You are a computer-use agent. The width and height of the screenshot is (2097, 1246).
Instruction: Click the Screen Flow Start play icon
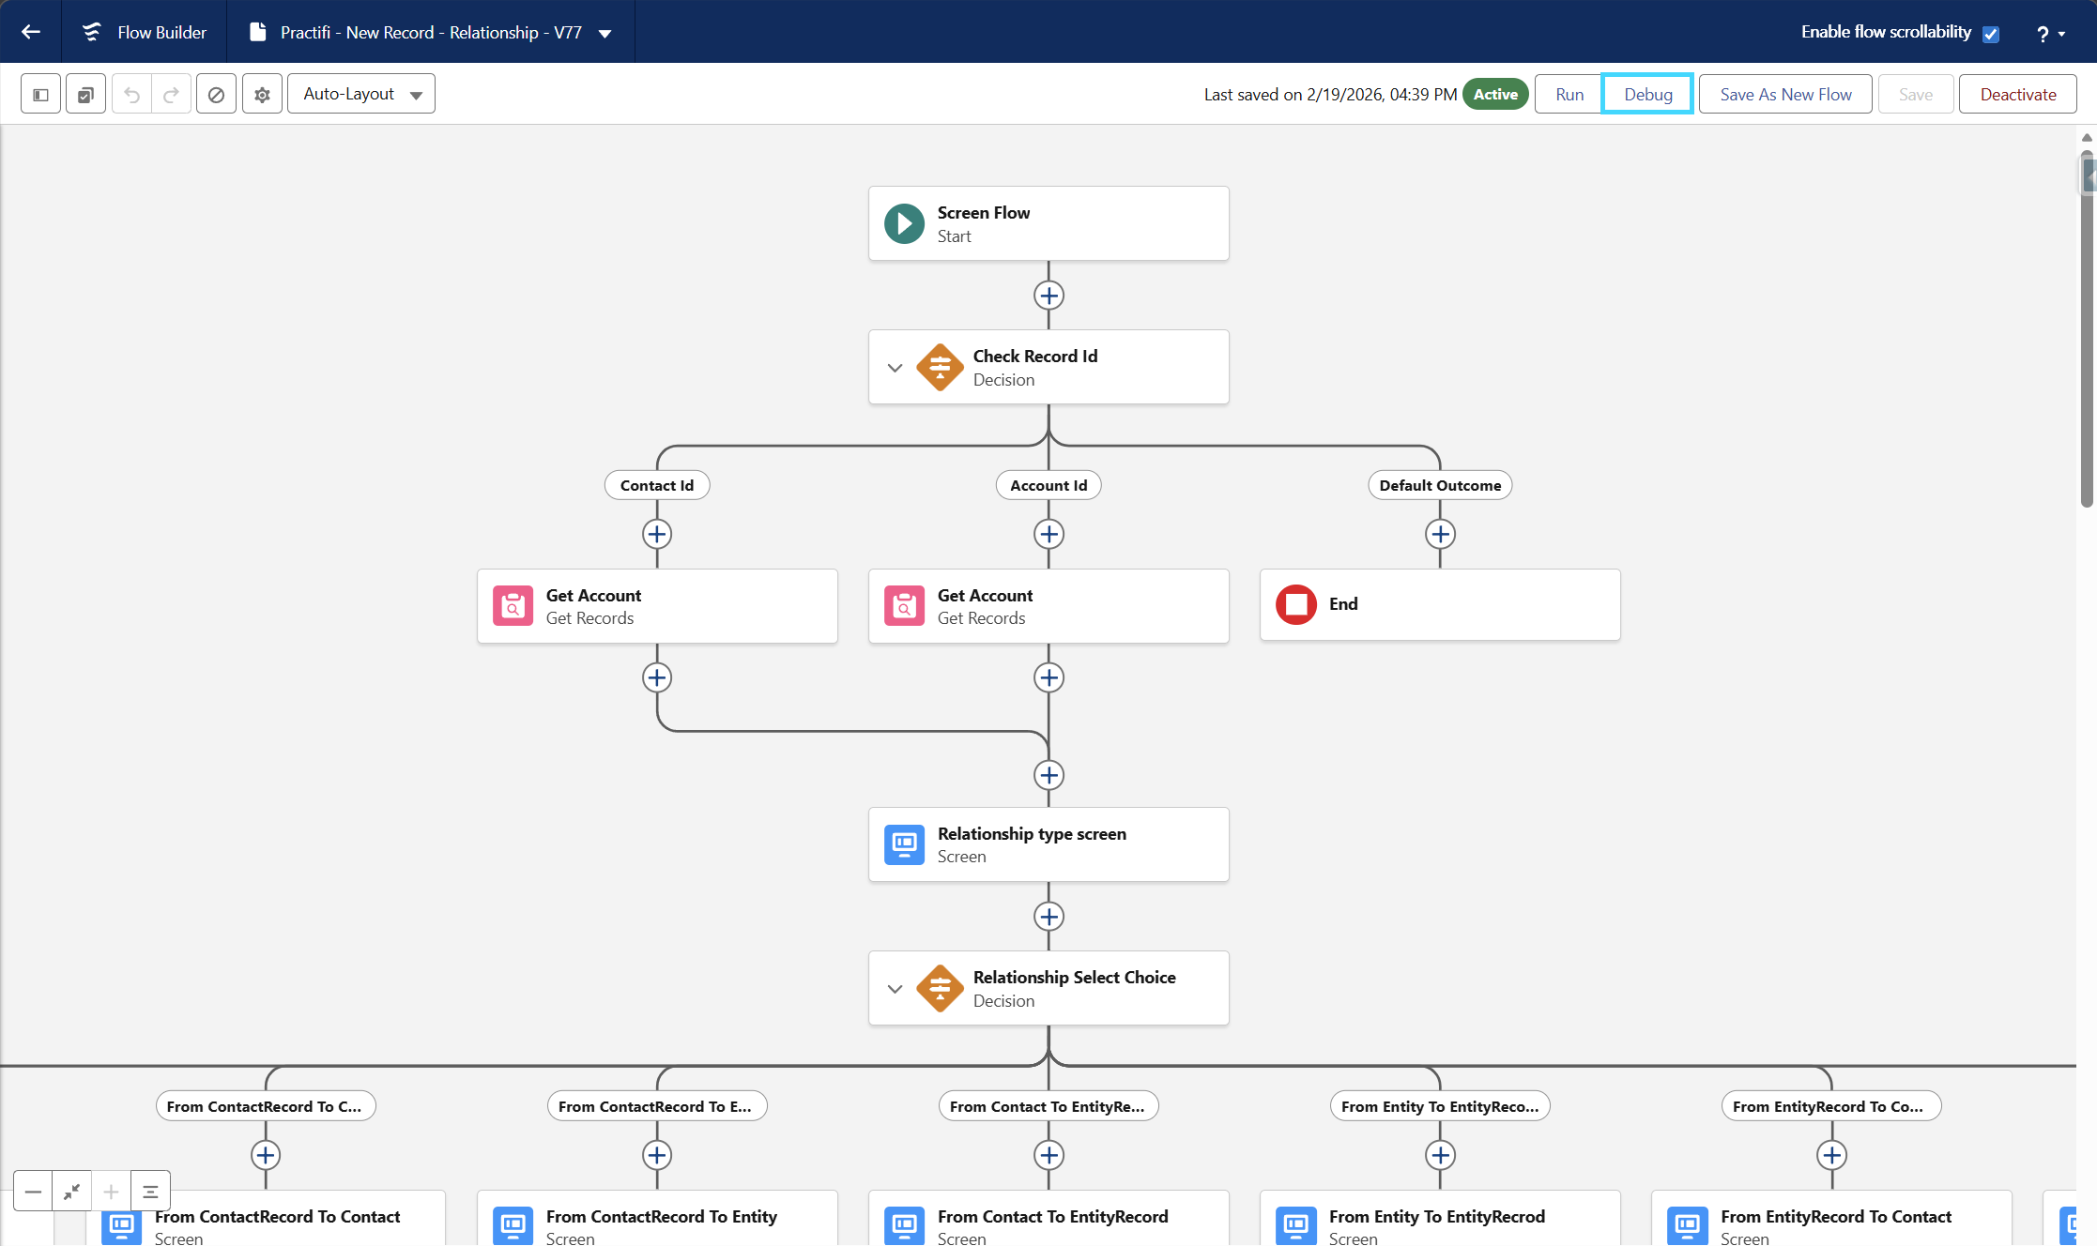904,223
